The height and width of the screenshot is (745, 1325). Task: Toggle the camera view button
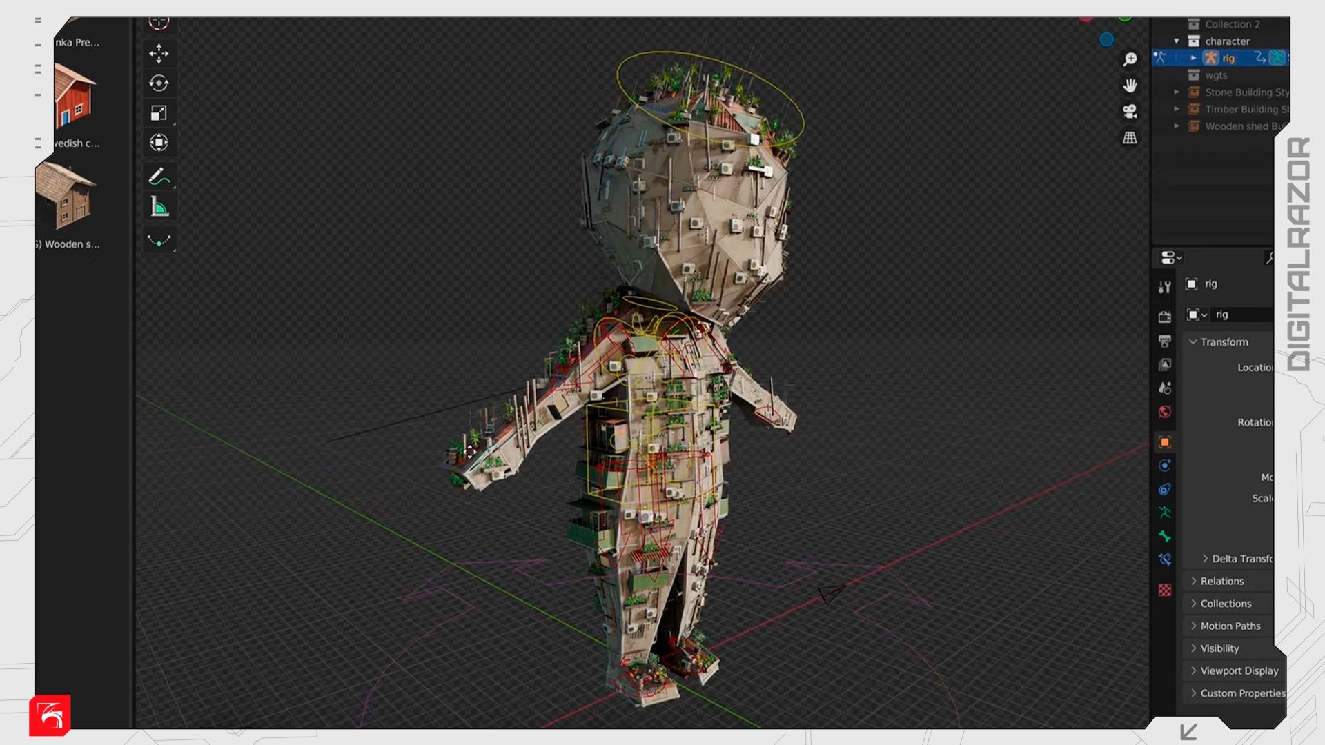coord(1130,111)
